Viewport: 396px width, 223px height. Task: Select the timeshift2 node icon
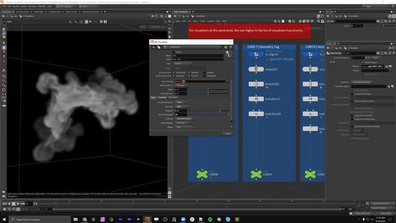coord(256,84)
